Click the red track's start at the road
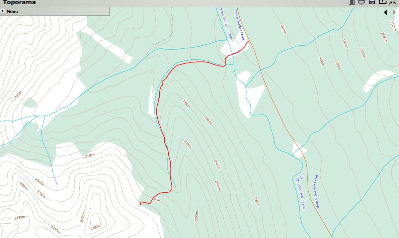Screen dimensions: 399x238 click(x=249, y=41)
